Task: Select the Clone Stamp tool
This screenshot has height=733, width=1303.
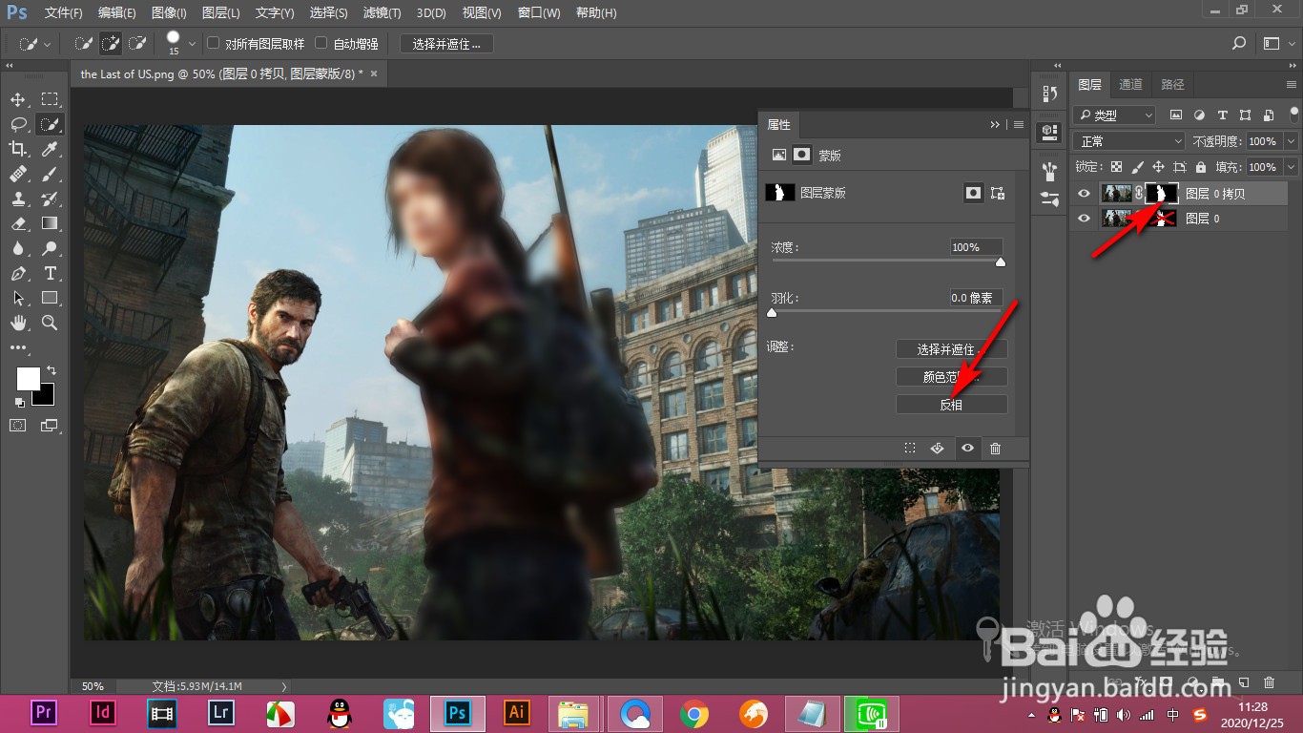Action: [x=18, y=199]
